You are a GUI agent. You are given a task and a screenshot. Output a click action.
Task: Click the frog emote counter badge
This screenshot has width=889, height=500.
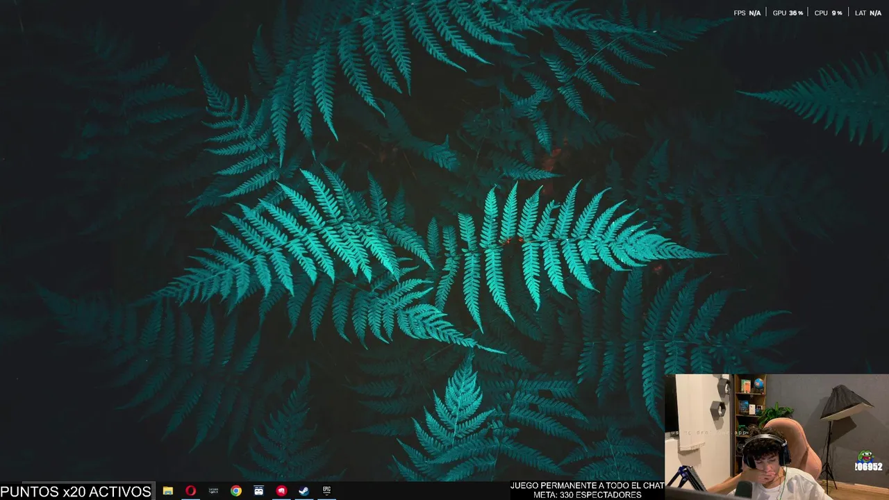868,461
